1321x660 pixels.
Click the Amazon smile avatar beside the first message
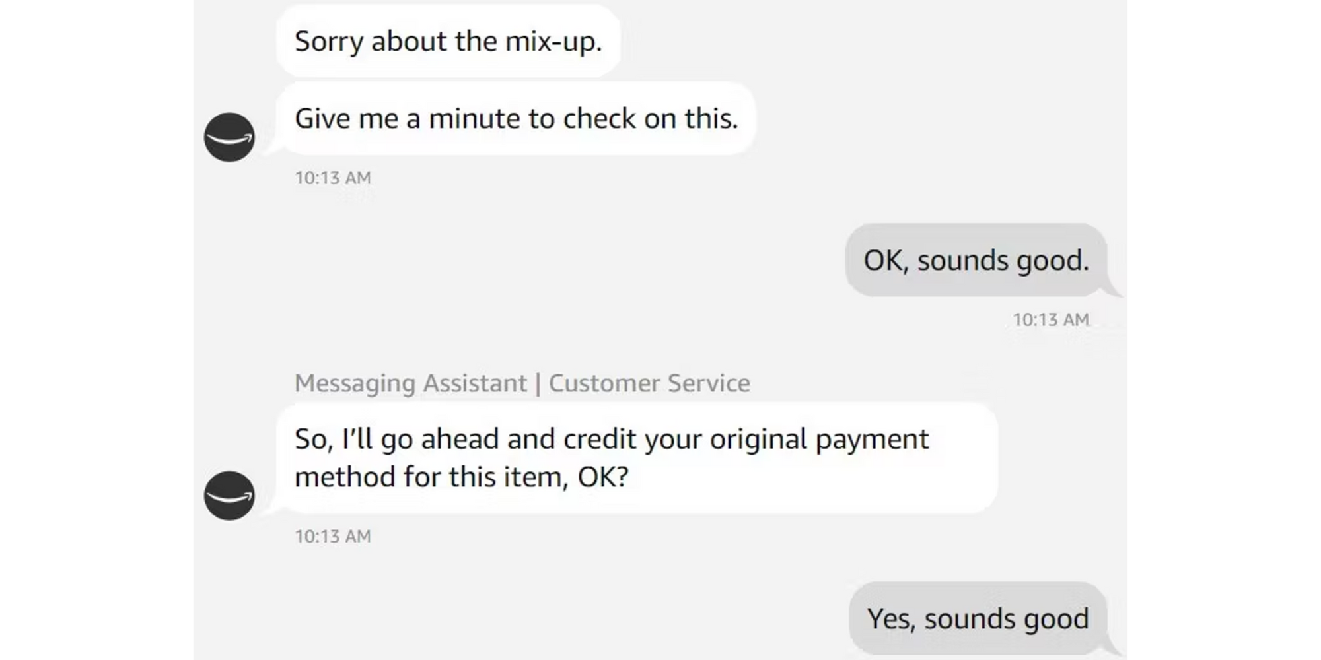click(229, 137)
